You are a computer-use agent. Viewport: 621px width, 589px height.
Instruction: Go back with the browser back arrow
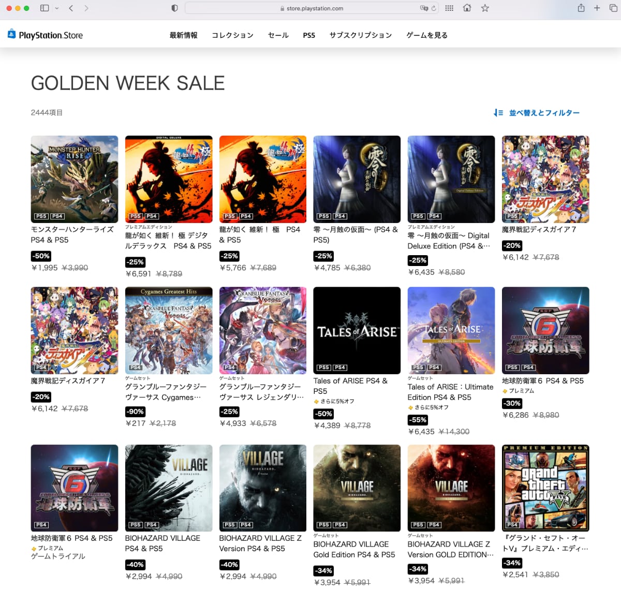(71, 8)
